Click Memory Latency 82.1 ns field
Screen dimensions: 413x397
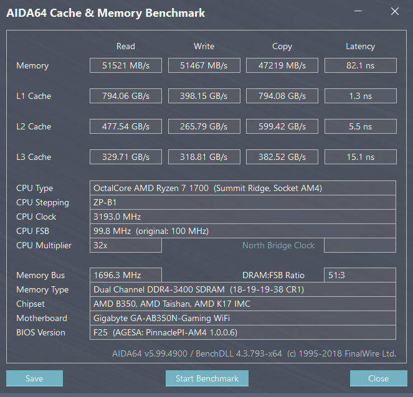pyautogui.click(x=360, y=65)
